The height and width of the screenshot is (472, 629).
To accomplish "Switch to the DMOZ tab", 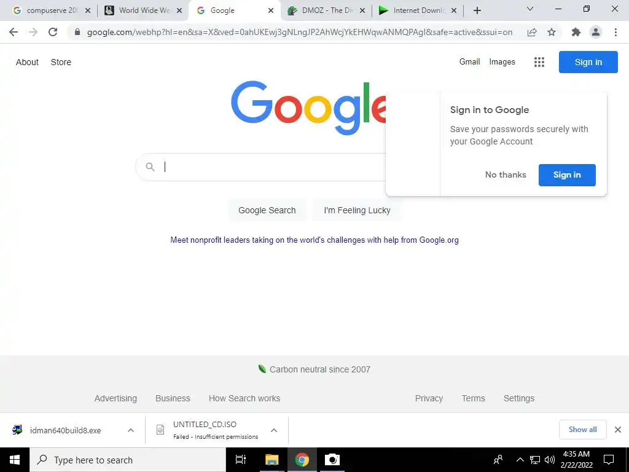I will (327, 10).
